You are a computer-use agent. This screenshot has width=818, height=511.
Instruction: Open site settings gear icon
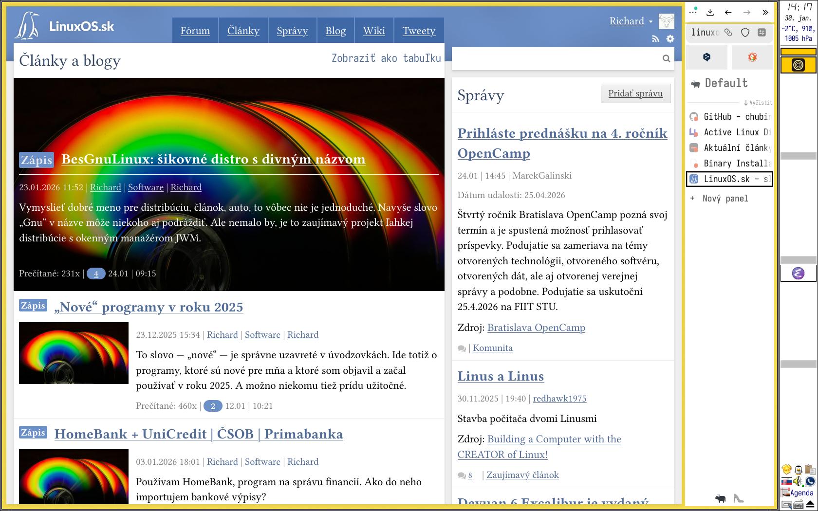point(670,39)
